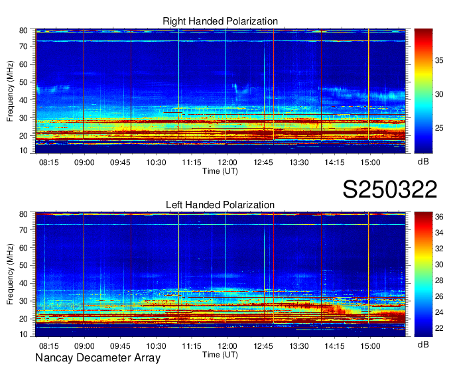Click the 'Nancay Decameter Array' caption

click(97, 357)
